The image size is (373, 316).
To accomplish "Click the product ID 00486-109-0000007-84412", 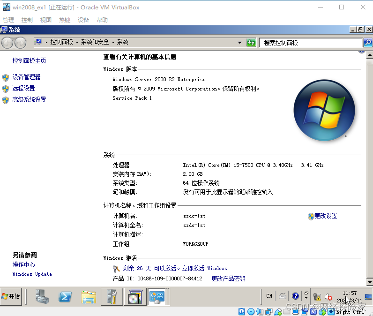I will (x=170, y=278).
